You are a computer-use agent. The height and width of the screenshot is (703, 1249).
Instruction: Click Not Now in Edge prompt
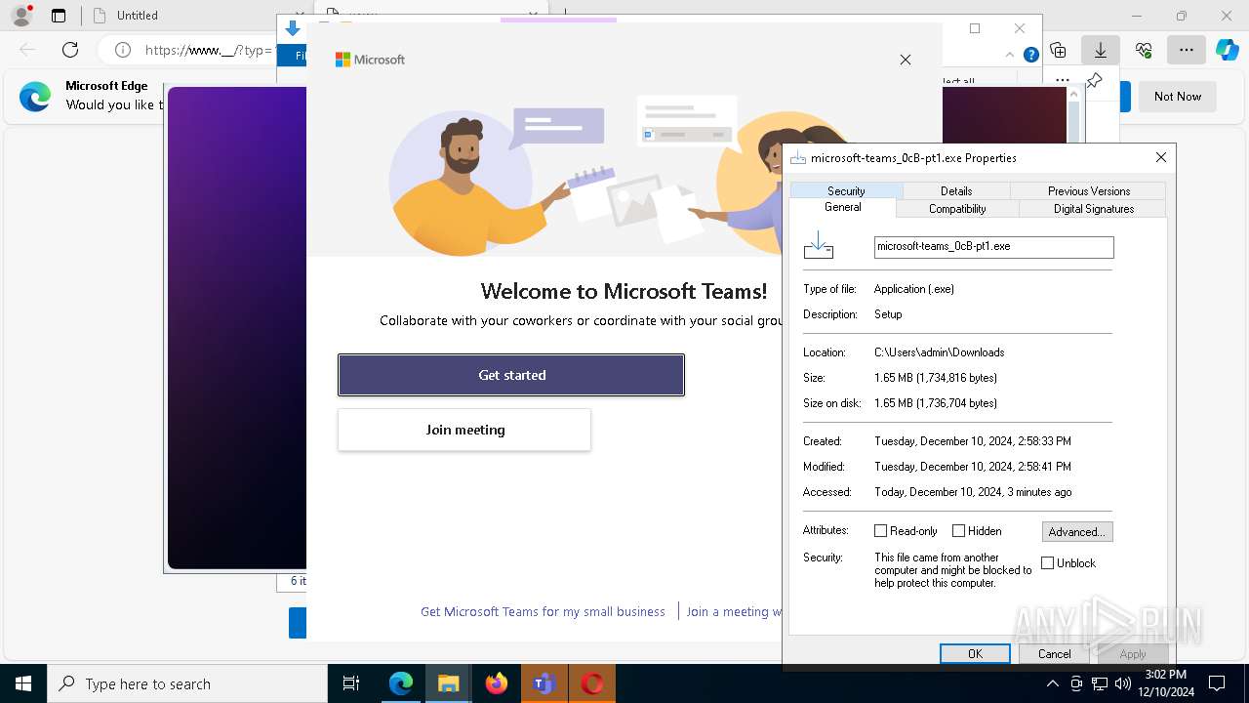(1178, 97)
